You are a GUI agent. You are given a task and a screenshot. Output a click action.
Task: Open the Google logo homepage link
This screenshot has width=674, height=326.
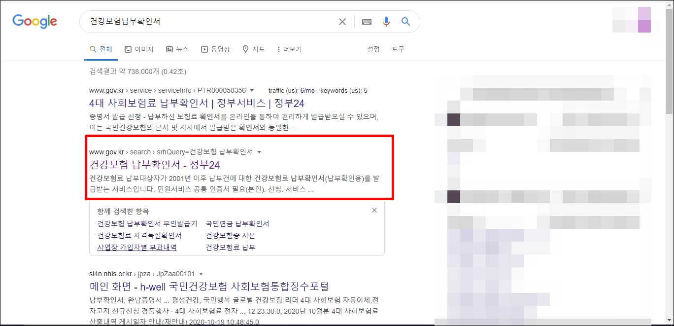tap(35, 21)
